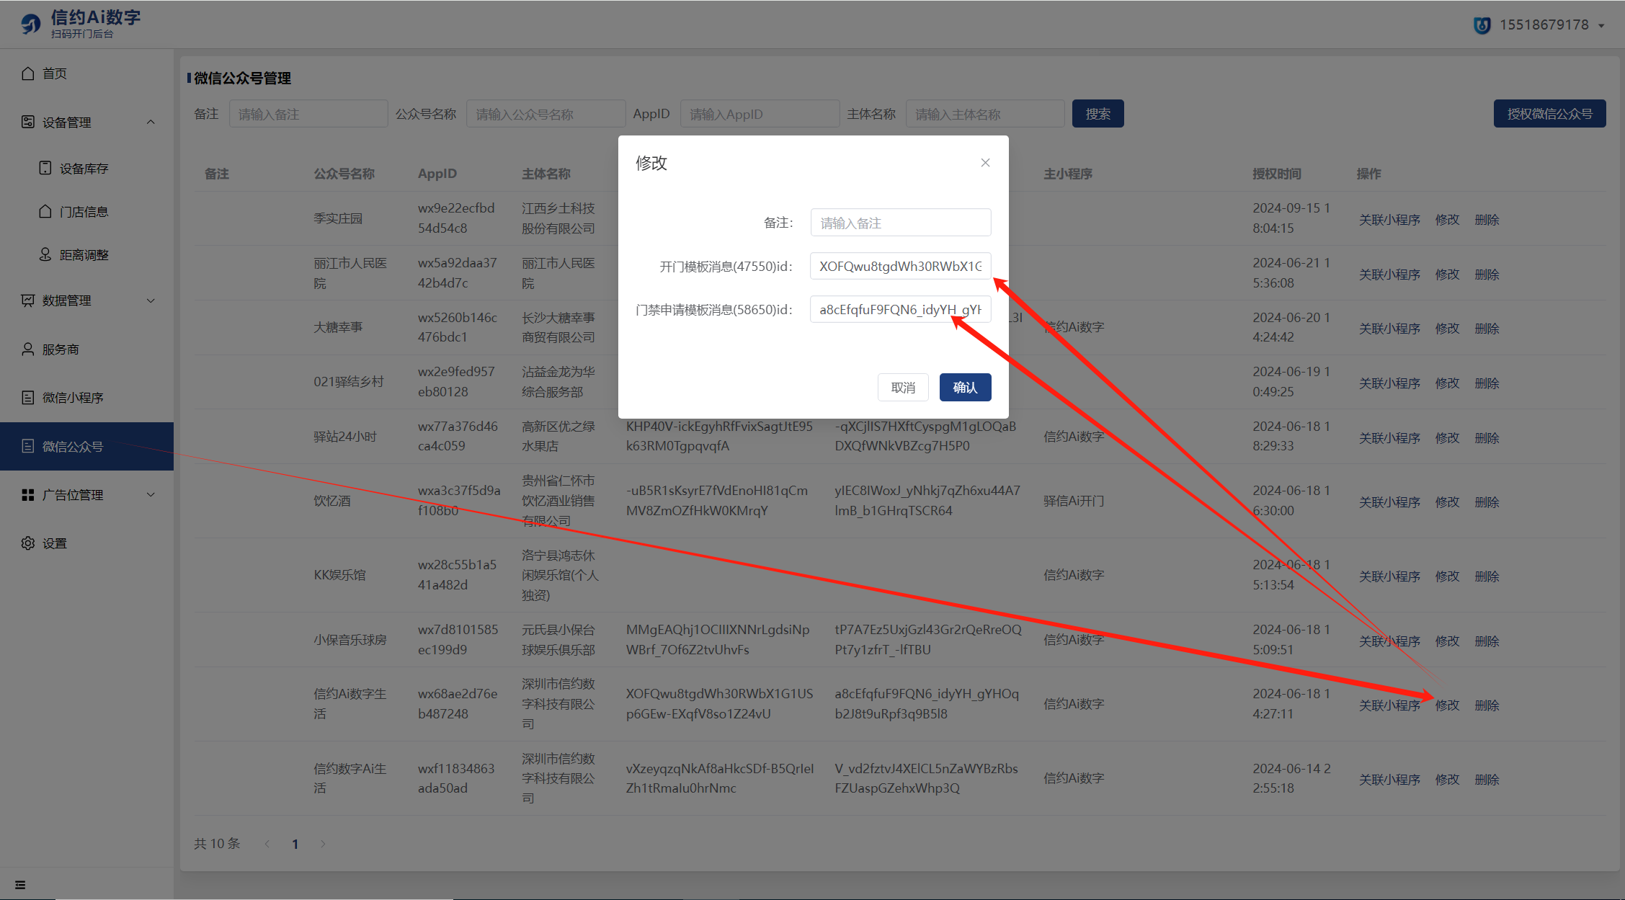Viewport: 1625px width, 900px height.
Task: Close the 修改 dialog with X
Action: tap(985, 163)
